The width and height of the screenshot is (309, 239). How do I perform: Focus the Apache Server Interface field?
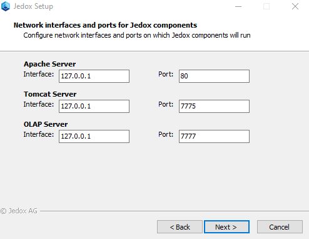click(94, 76)
